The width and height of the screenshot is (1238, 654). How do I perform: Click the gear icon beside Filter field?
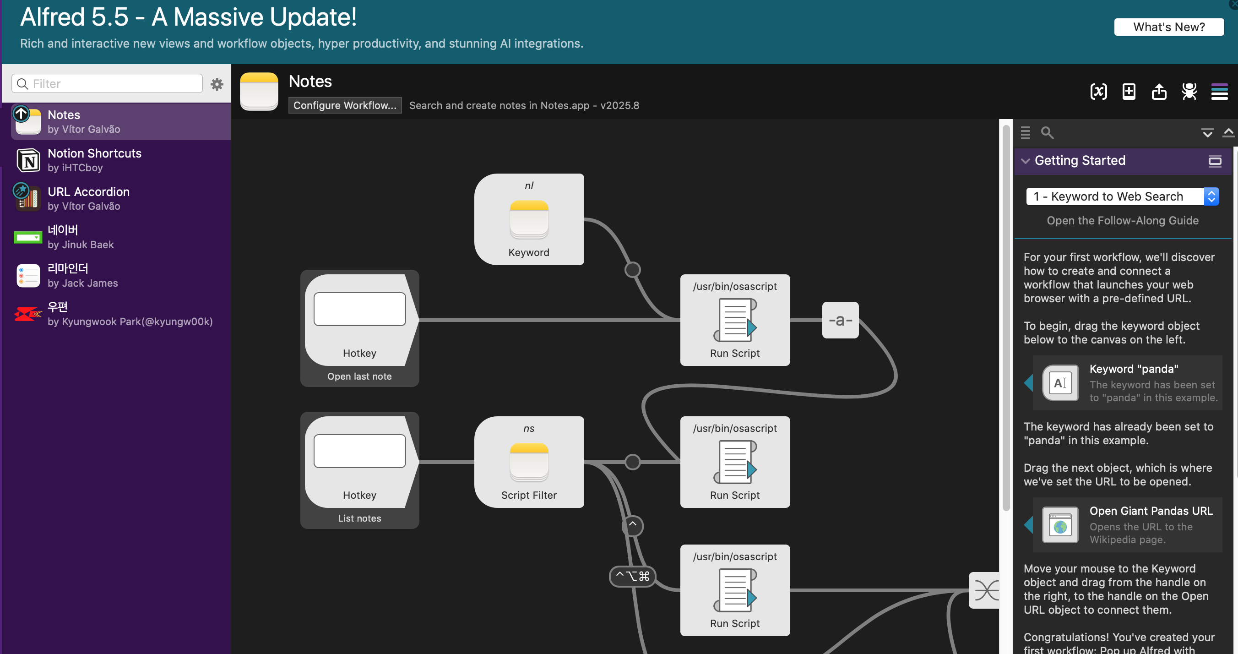[217, 84]
